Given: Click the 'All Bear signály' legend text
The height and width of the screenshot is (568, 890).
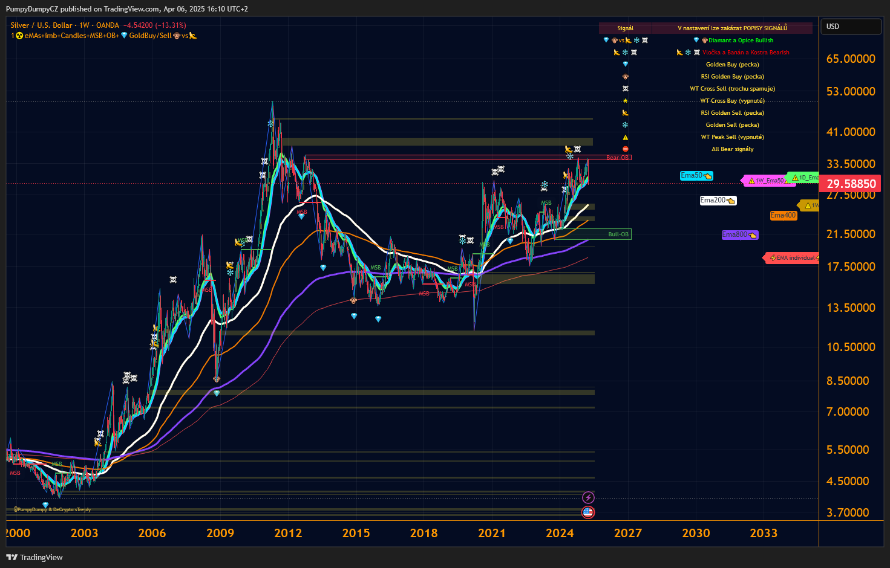Looking at the screenshot, I should (733, 149).
